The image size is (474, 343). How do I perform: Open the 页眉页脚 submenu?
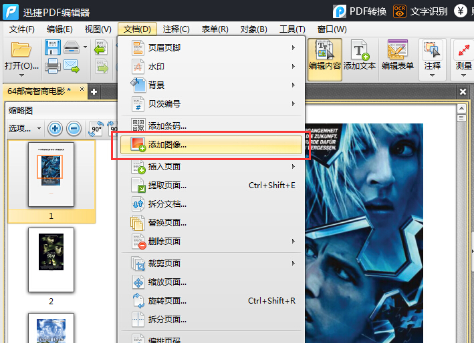coord(211,47)
